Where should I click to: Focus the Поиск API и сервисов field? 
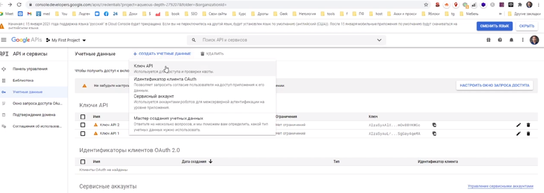286,40
